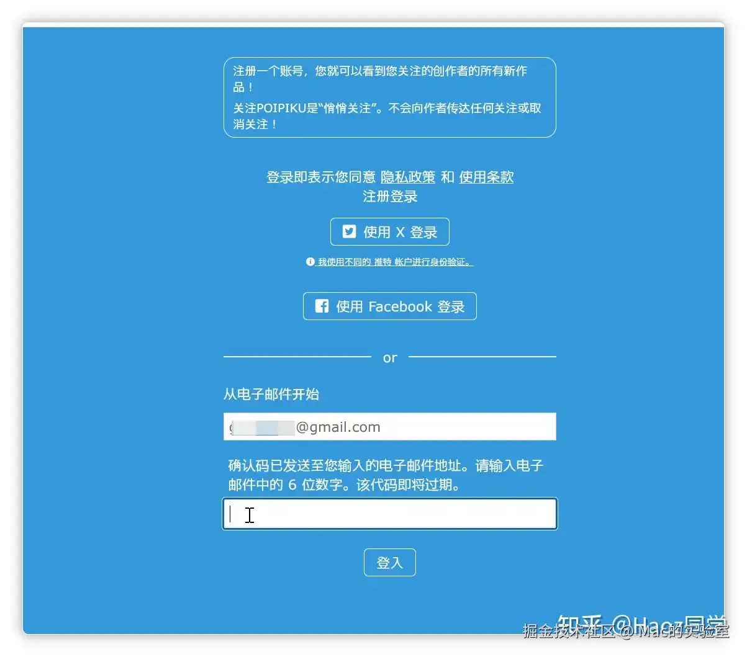Select the 从电子邮件开始 label text
Image resolution: width=747 pixels, height=657 pixels.
271,394
